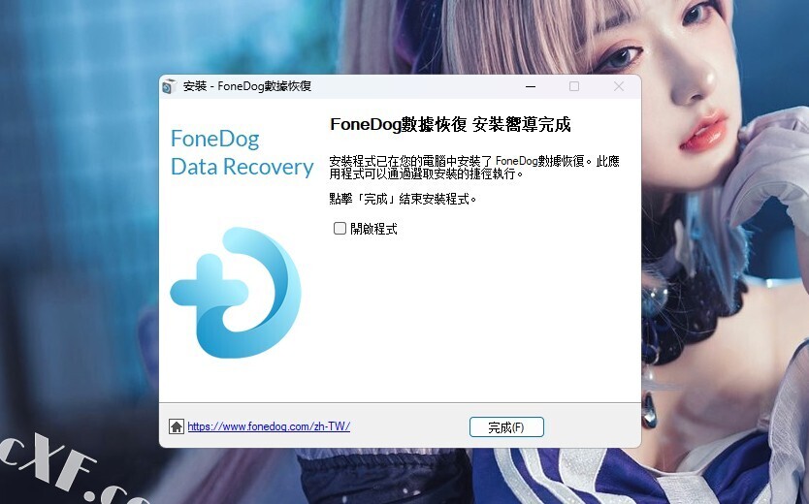Tick the 開啟程式 checkbox

[x=340, y=229]
